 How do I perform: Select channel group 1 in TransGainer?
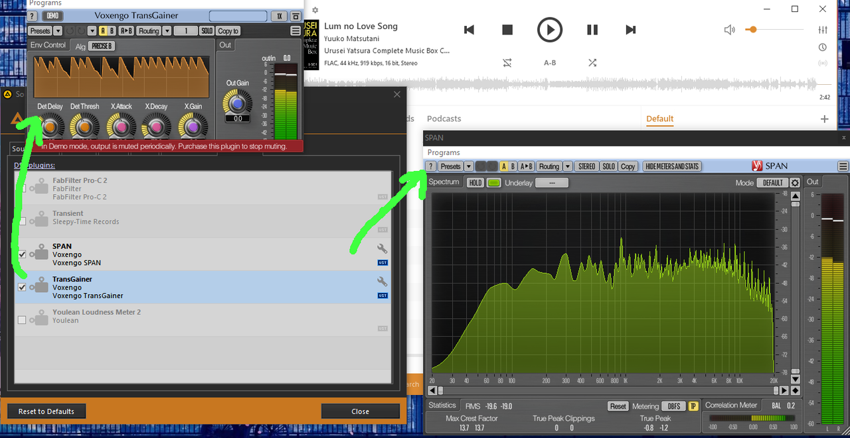coord(186,31)
